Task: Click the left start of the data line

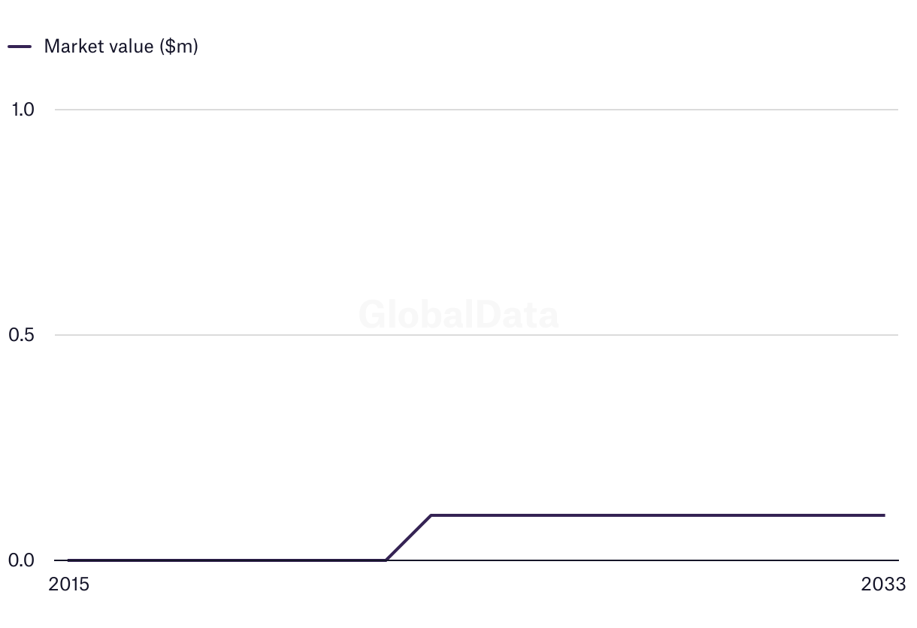Action: (68, 560)
